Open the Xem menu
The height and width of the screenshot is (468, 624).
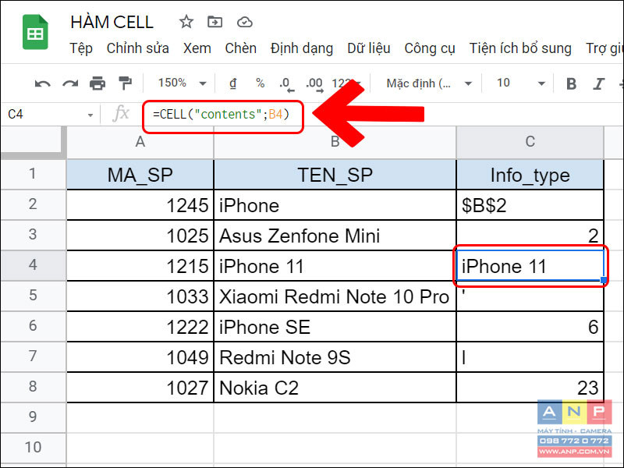(197, 48)
